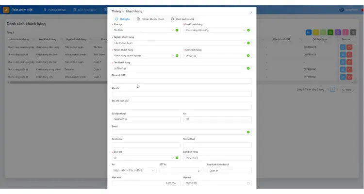Open the 10 / trang page-size dropdown
The width and height of the screenshot is (364, 194).
(x=348, y=90)
